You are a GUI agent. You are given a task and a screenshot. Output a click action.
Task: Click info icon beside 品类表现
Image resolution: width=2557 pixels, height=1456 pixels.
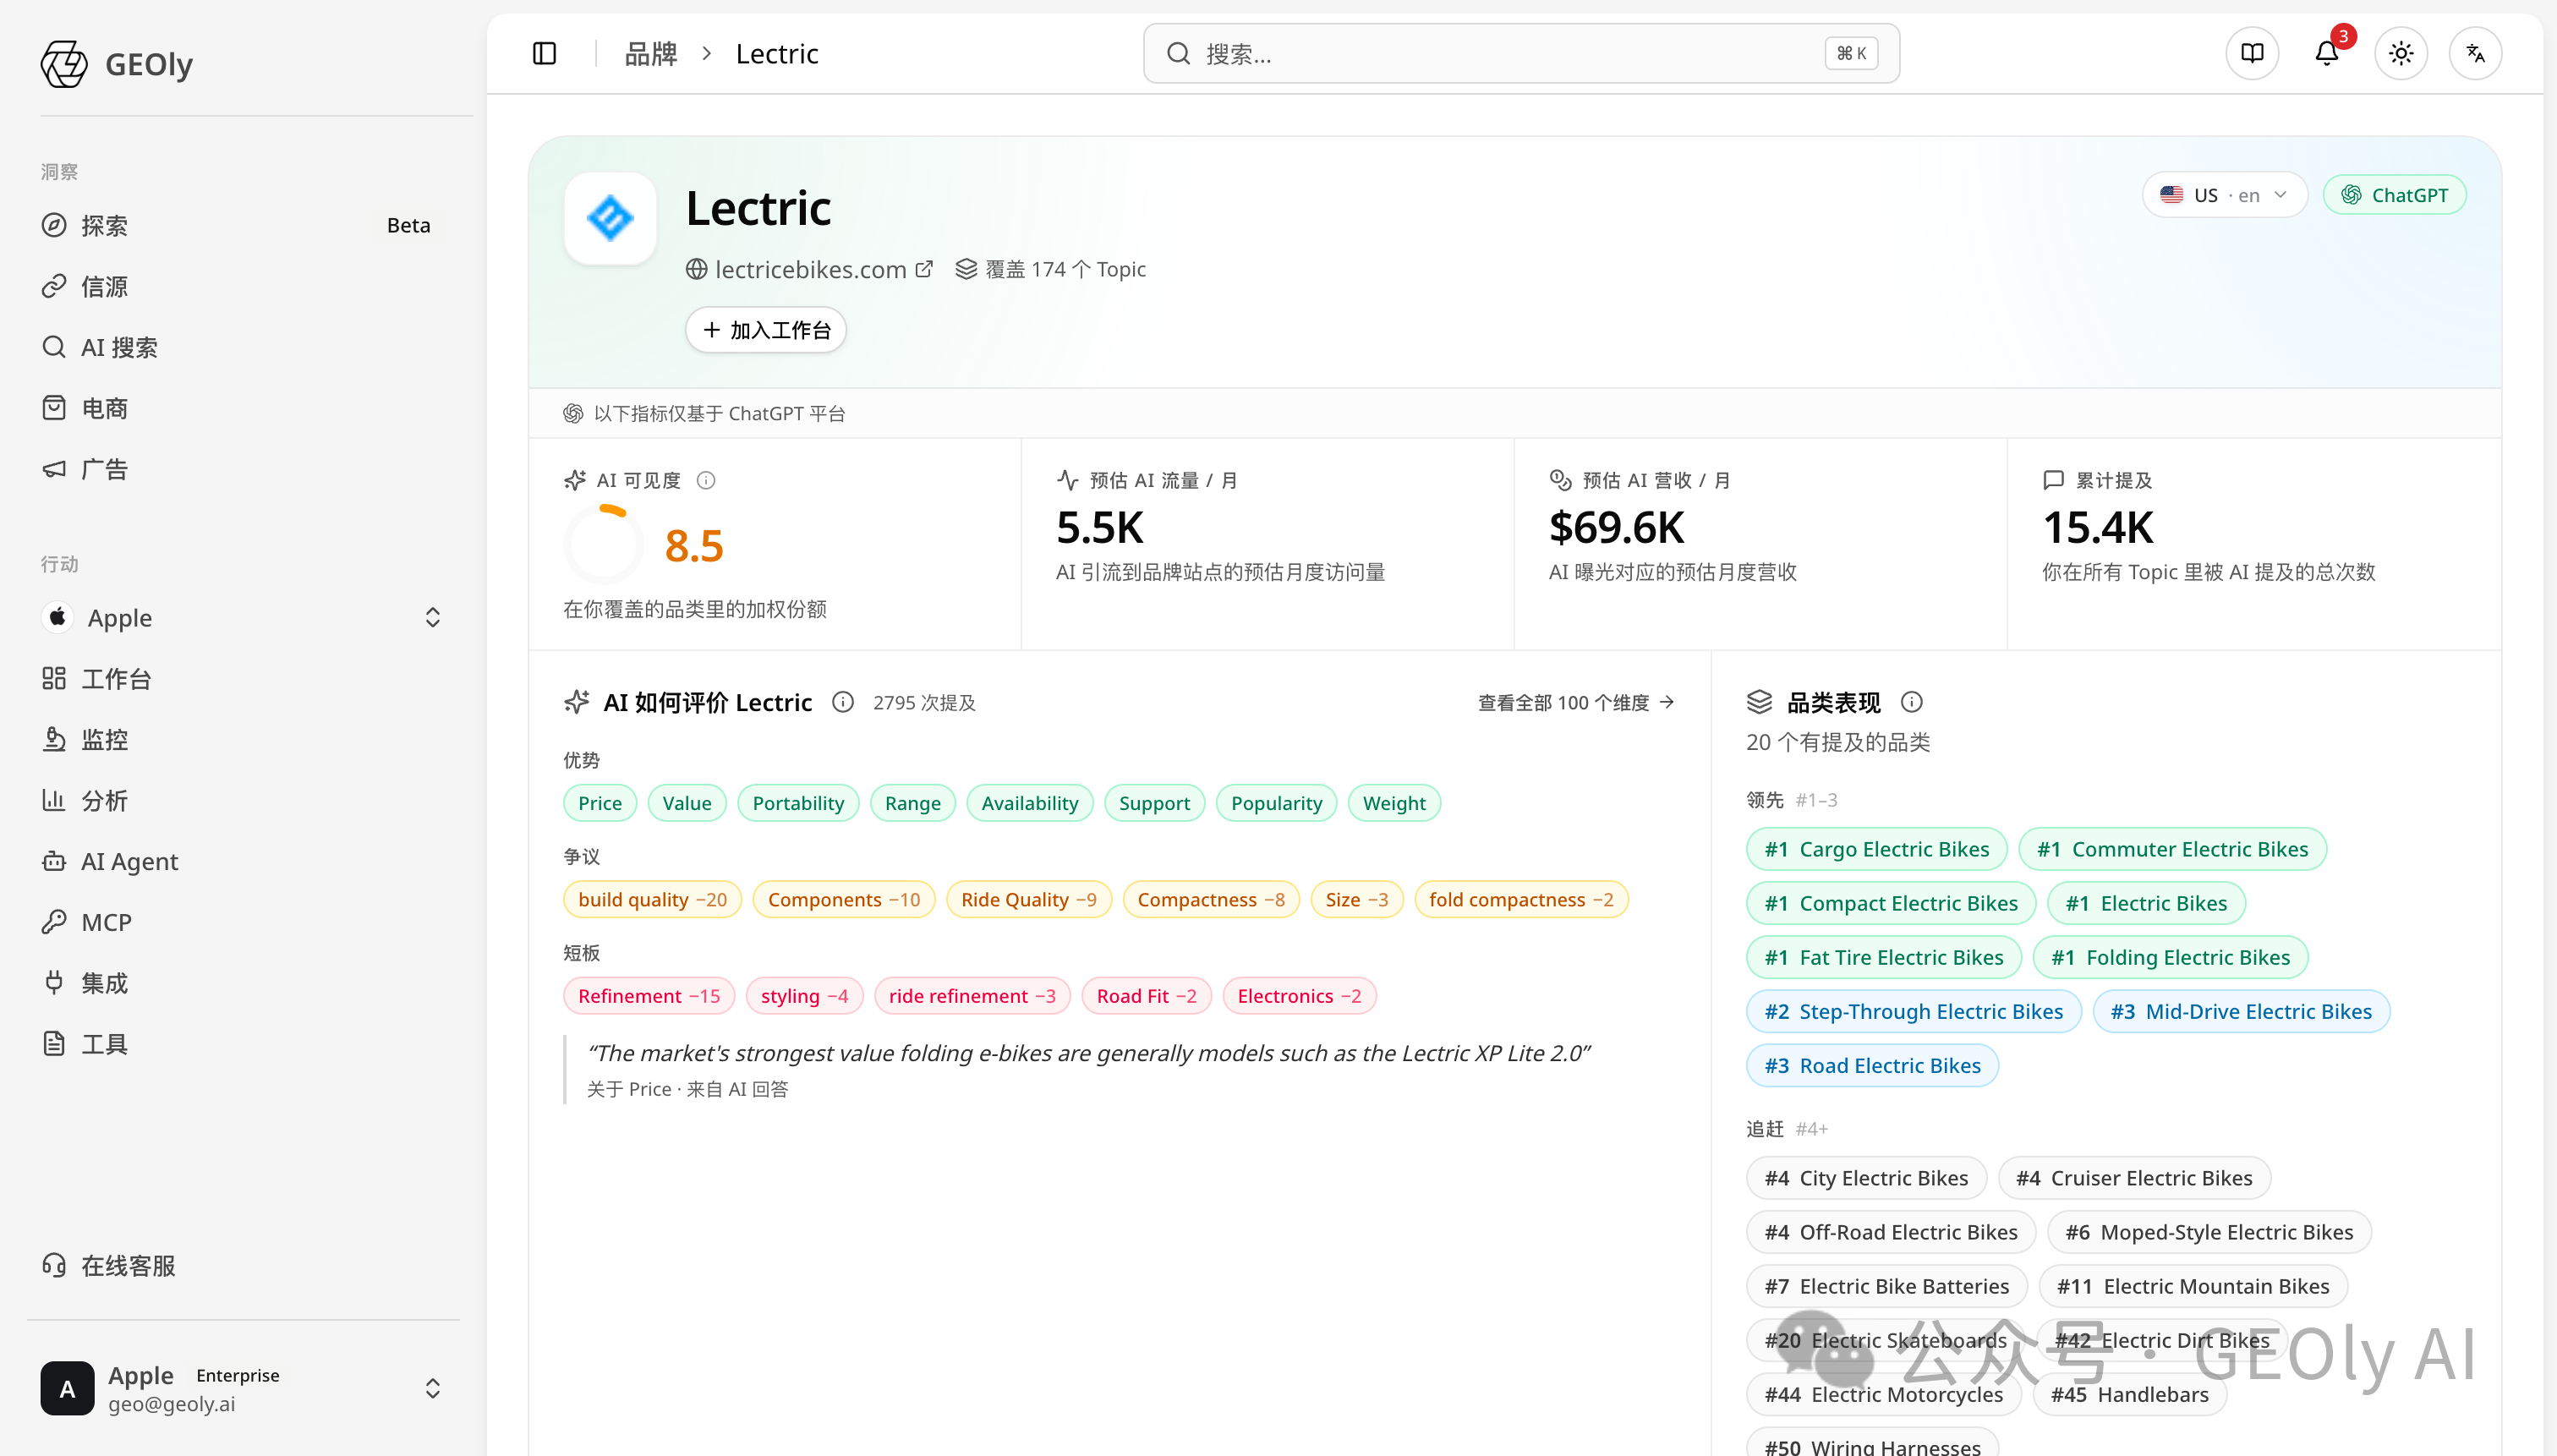point(1911,702)
